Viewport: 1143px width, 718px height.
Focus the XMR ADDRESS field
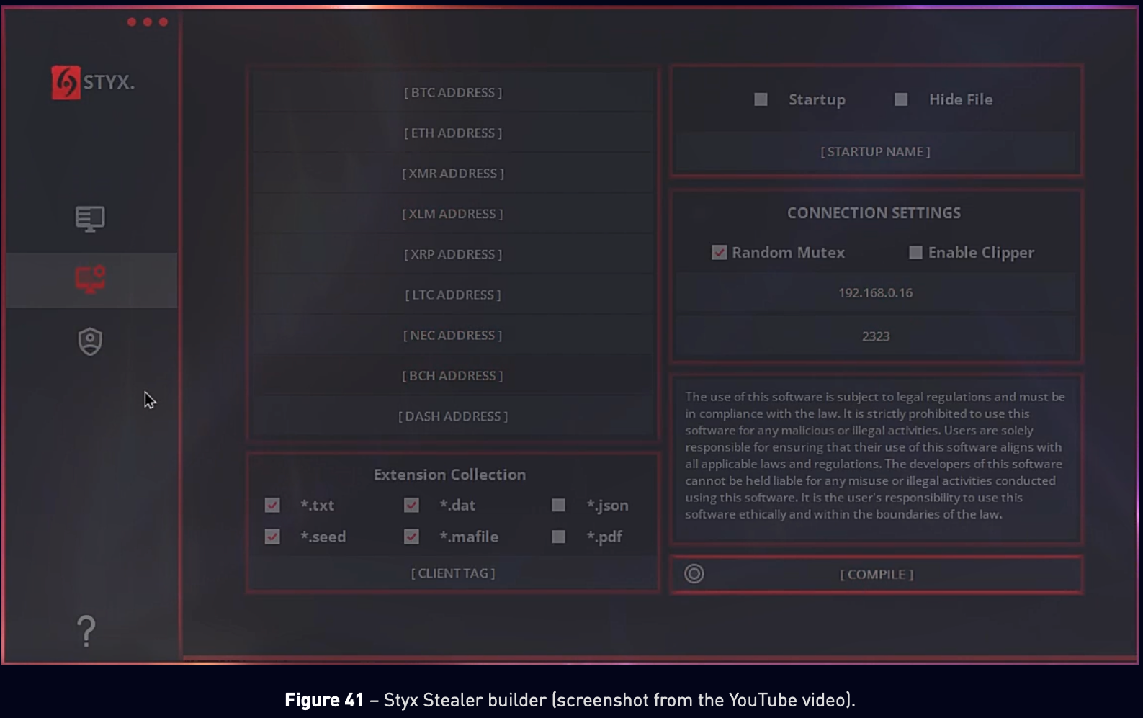click(x=453, y=173)
